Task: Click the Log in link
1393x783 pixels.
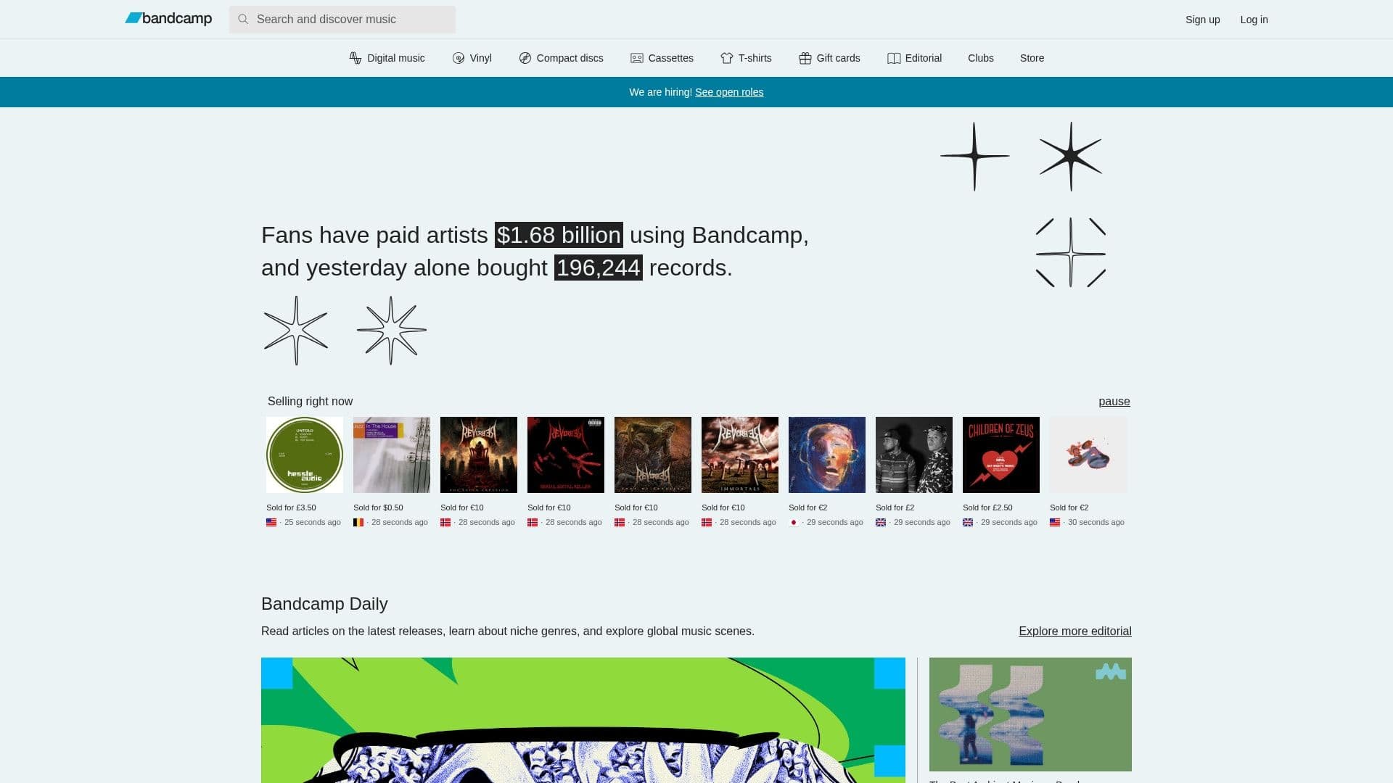Action: [x=1254, y=20]
